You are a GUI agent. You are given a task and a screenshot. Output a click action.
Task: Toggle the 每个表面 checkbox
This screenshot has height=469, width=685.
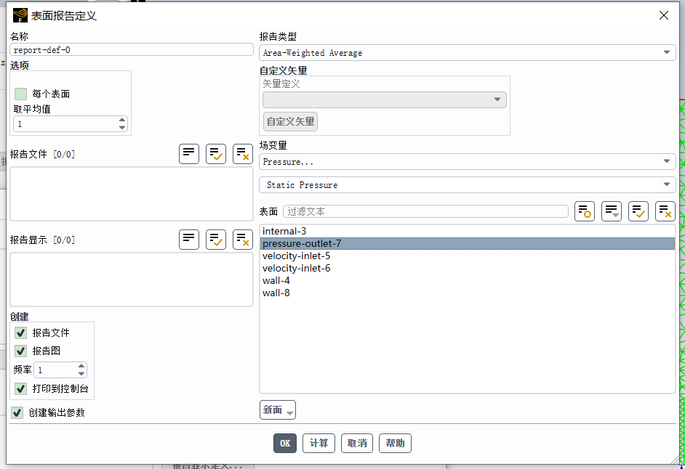[x=20, y=94]
